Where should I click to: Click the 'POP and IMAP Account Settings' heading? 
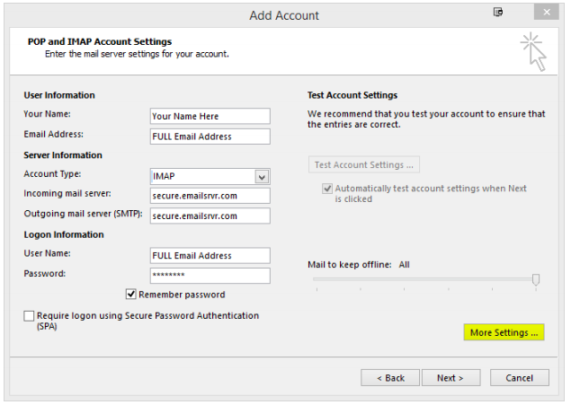click(x=100, y=42)
